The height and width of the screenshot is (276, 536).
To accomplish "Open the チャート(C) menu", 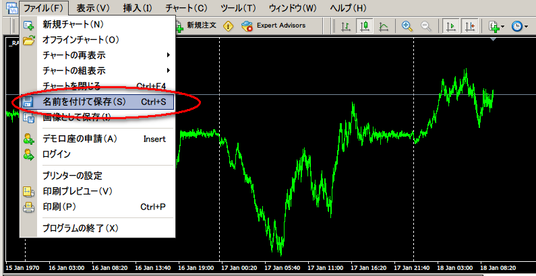I will pyautogui.click(x=186, y=8).
